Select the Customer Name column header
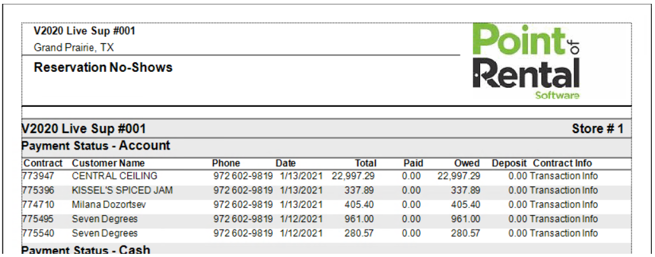This screenshot has height=257, width=655. point(108,163)
